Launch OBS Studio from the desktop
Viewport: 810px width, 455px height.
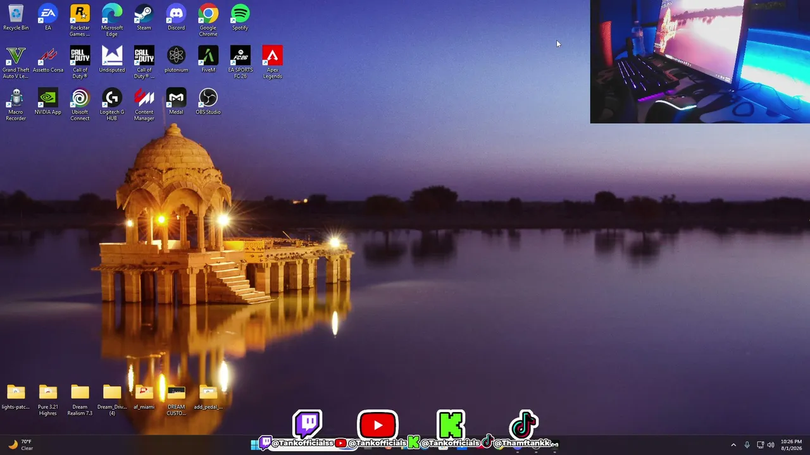point(208,101)
